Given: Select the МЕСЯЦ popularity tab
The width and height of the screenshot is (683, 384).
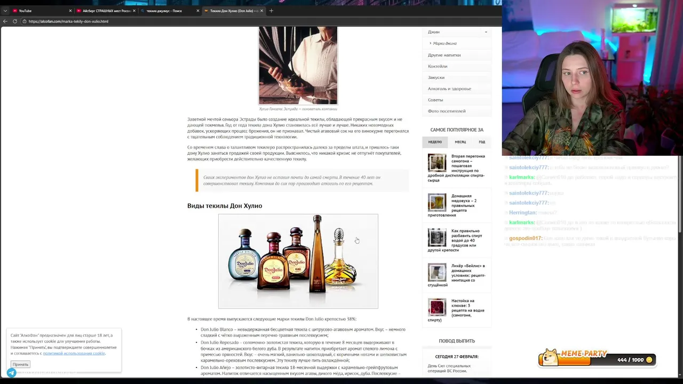Looking at the screenshot, I should pyautogui.click(x=460, y=142).
